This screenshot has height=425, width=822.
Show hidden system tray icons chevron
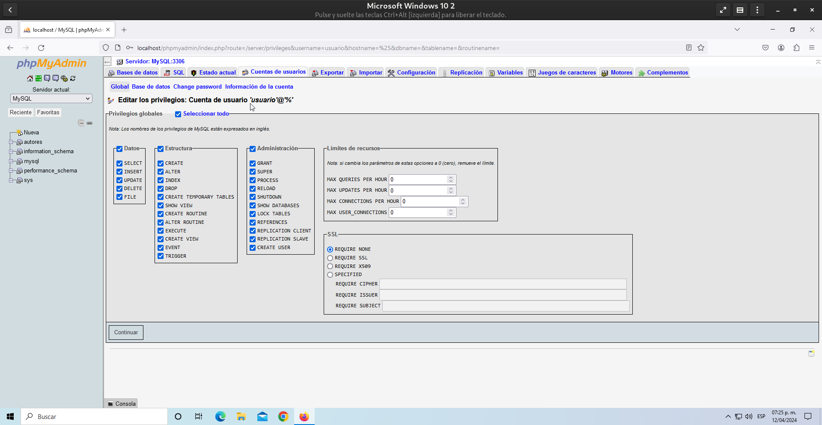(728, 416)
